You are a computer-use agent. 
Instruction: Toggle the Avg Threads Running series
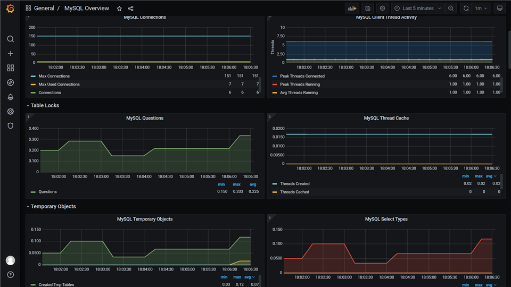(x=299, y=92)
